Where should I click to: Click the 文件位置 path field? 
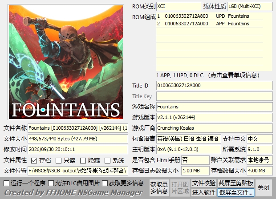coord(78,171)
